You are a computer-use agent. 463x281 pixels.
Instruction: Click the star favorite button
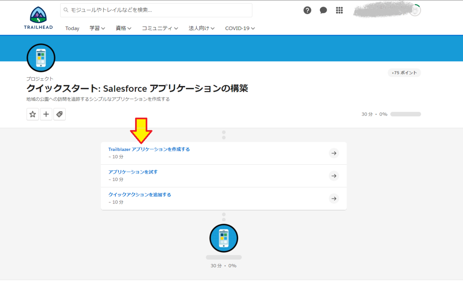pos(33,114)
